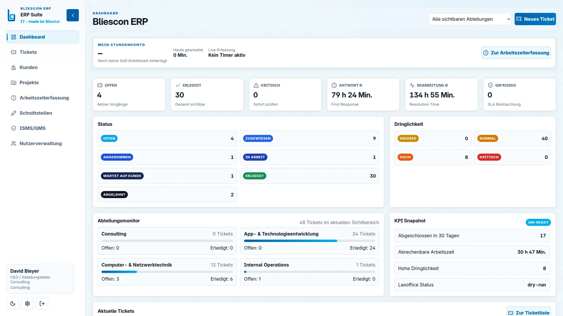Click the Bliescon ERP logo icon

[12, 15]
